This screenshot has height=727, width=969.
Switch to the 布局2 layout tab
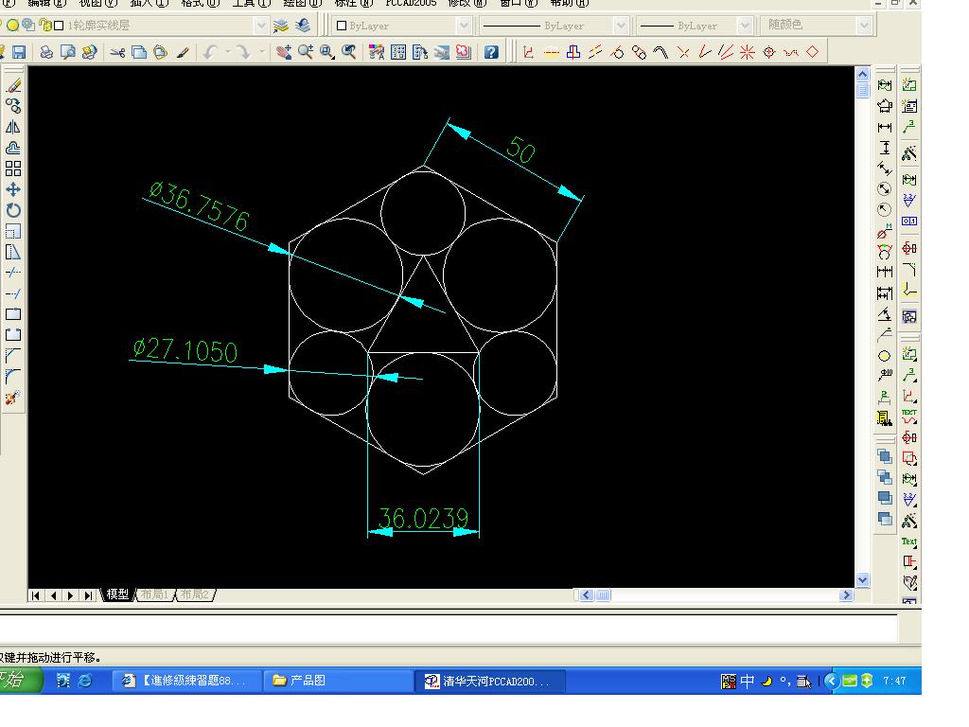[x=195, y=594]
